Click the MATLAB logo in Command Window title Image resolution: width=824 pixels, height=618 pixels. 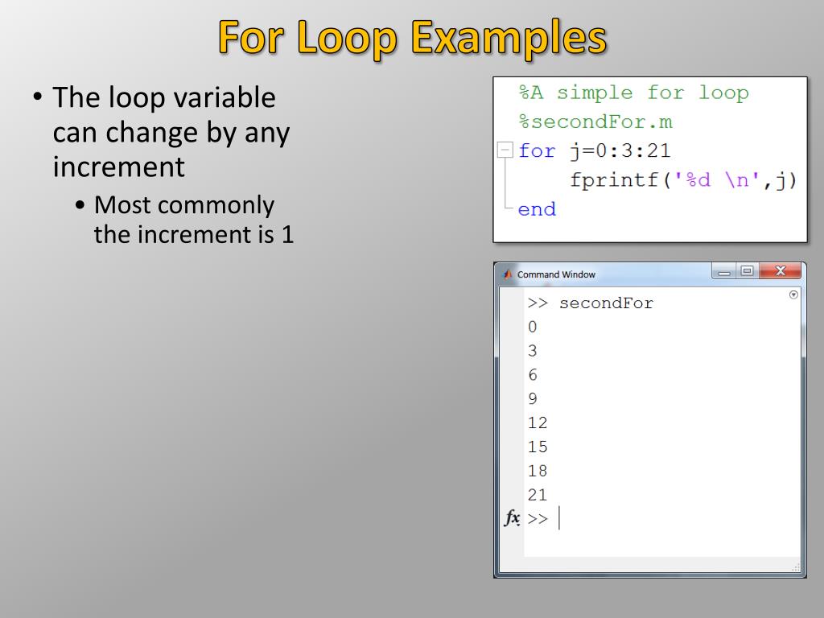point(508,274)
